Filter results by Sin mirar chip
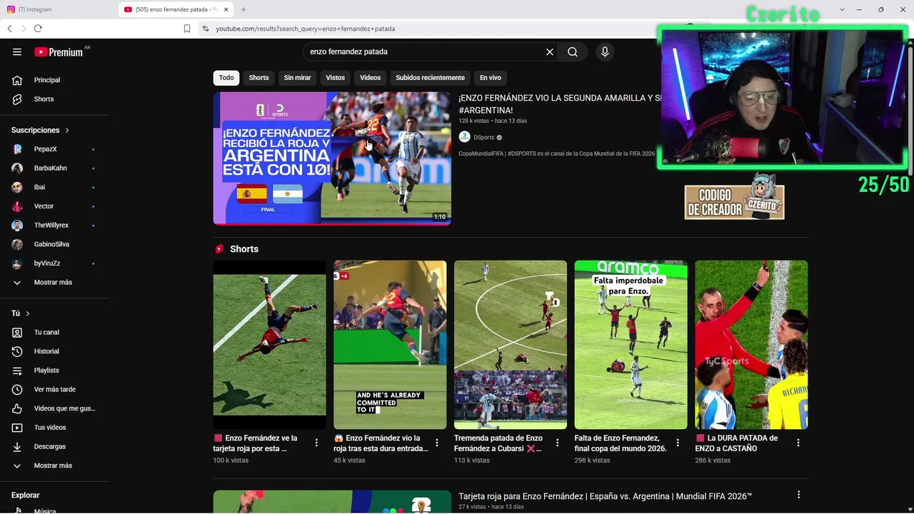Viewport: 914px width, 514px height. pyautogui.click(x=297, y=78)
